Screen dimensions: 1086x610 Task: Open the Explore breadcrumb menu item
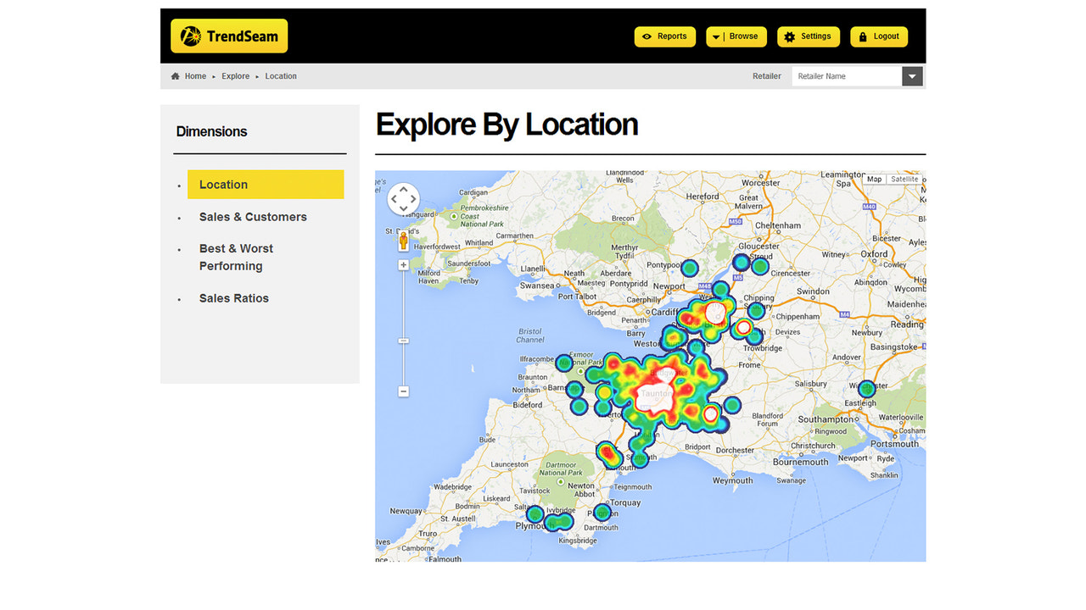point(235,75)
